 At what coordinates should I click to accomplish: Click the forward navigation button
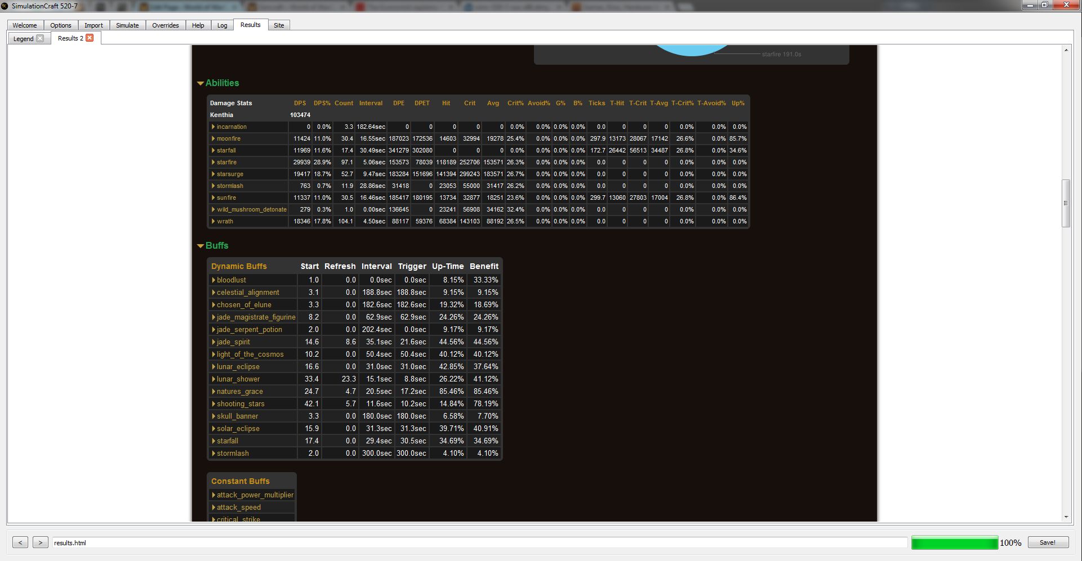(40, 542)
